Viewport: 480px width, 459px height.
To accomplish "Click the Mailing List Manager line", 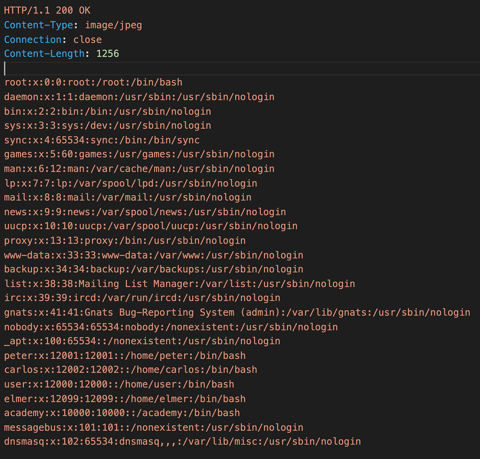I will 180,284.
